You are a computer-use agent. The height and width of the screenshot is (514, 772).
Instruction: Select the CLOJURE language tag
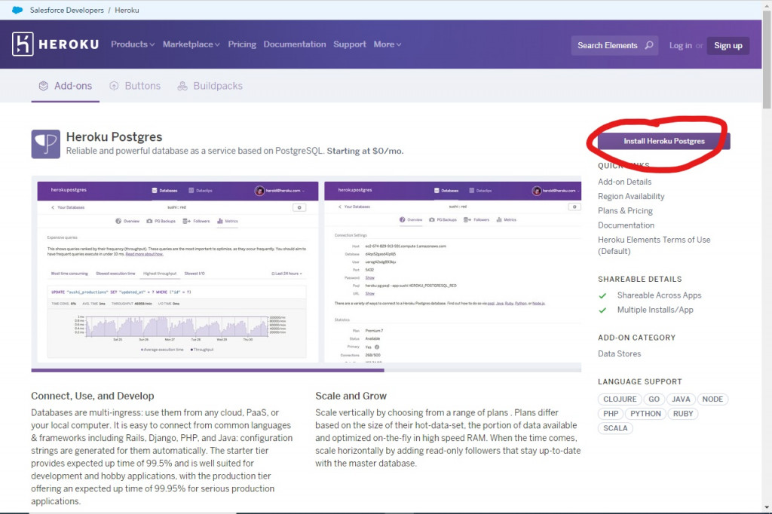[620, 399]
